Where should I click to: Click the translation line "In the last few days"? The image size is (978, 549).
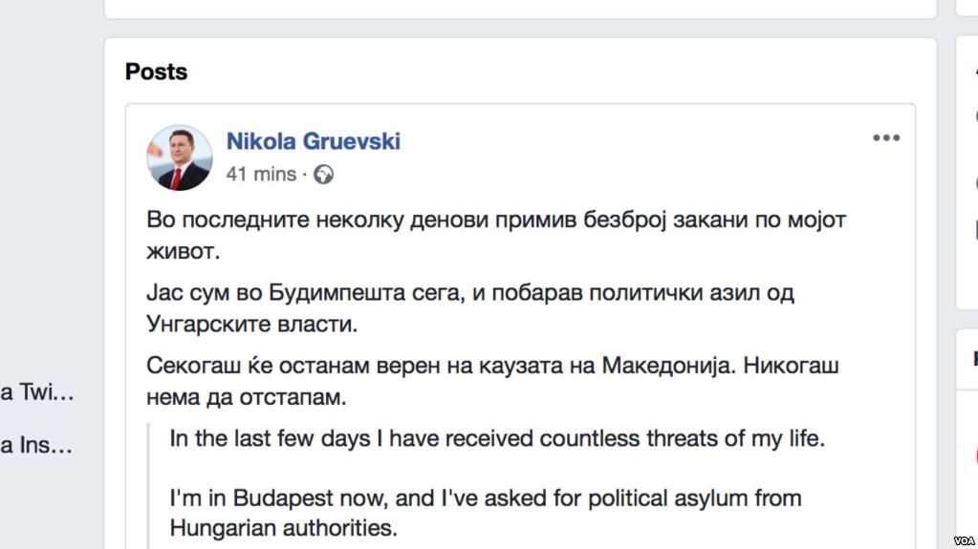[x=496, y=439]
